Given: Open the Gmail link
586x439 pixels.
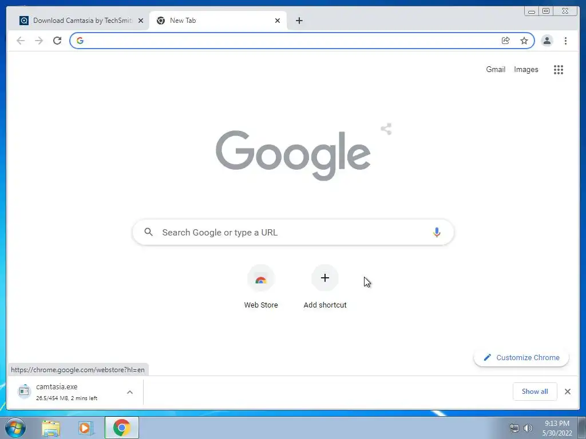Looking at the screenshot, I should coord(496,69).
